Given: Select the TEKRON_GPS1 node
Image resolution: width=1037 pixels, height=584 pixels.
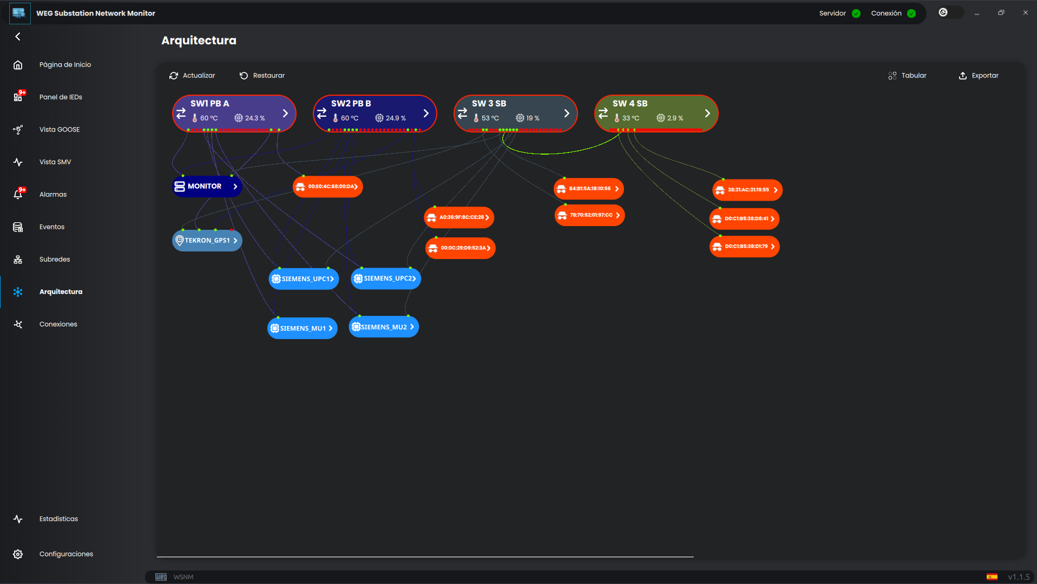Looking at the screenshot, I should (x=207, y=241).
